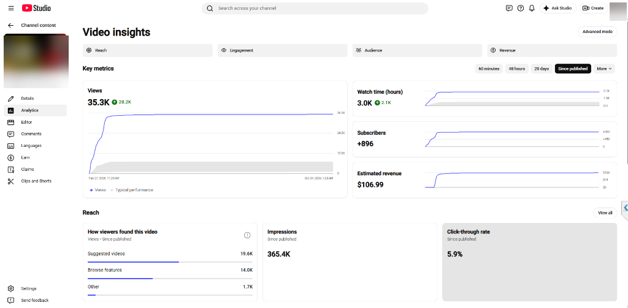Click the YouTube Studio logo
Image resolution: width=628 pixels, height=308 pixels.
coord(36,8)
